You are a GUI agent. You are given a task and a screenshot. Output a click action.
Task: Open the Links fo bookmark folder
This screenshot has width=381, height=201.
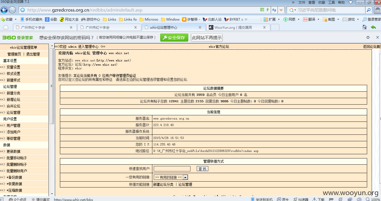tap(128, 19)
